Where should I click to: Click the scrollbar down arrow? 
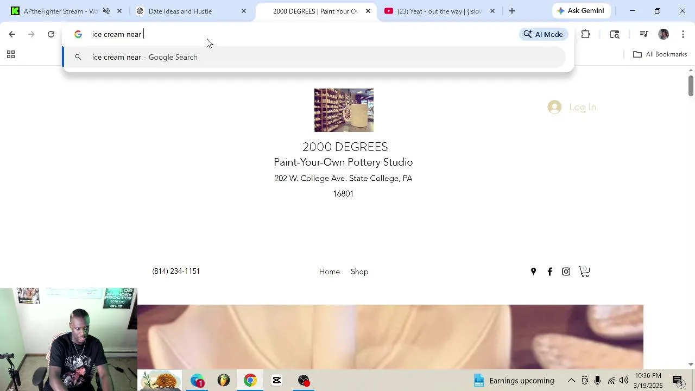(691, 364)
